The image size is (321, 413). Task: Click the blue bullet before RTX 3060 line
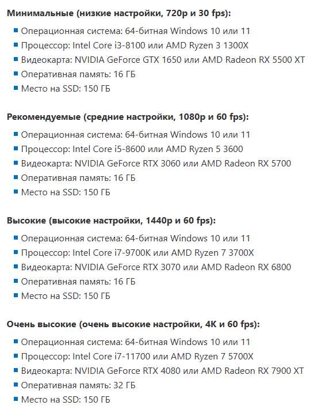point(16,163)
